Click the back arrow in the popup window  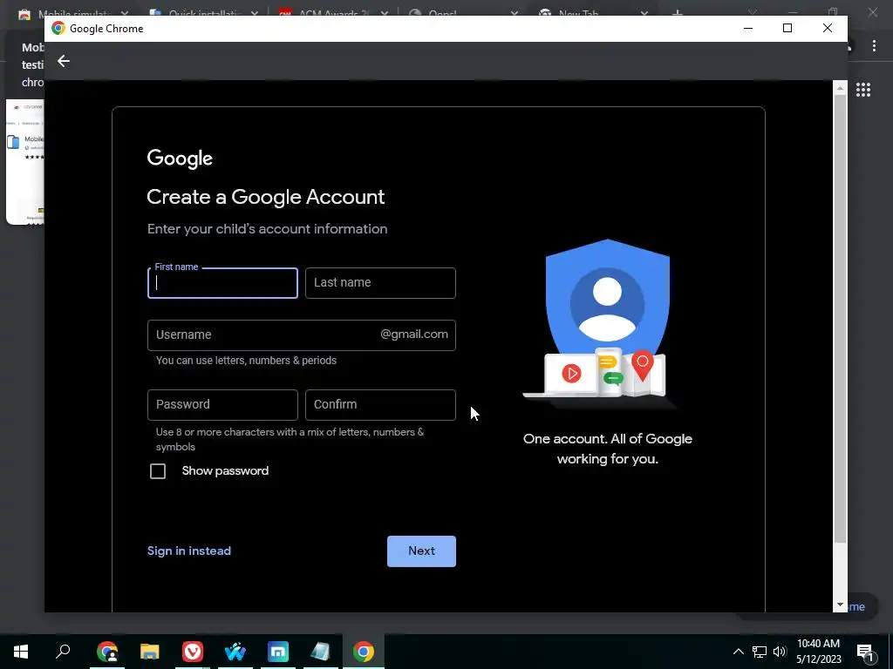[63, 61]
